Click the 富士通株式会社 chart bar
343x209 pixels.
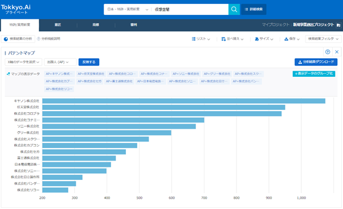[79, 158]
